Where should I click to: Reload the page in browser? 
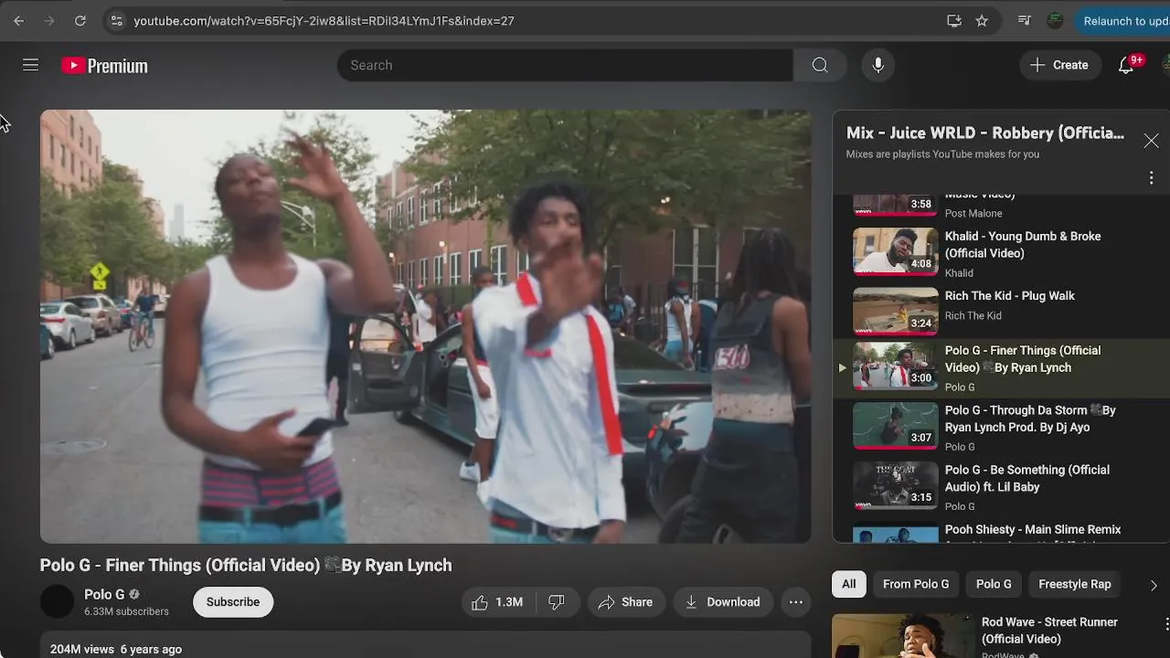pos(80,20)
